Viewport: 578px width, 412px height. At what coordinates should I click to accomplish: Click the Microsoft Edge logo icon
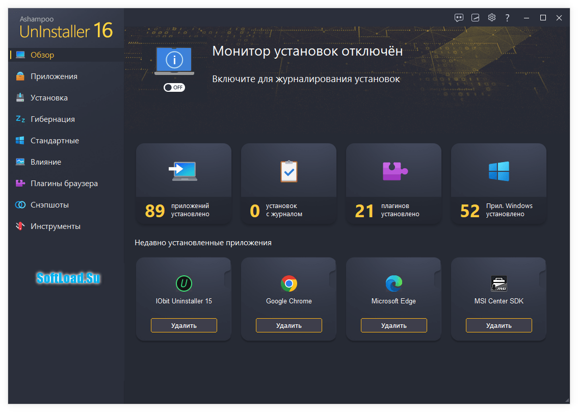pyautogui.click(x=393, y=284)
